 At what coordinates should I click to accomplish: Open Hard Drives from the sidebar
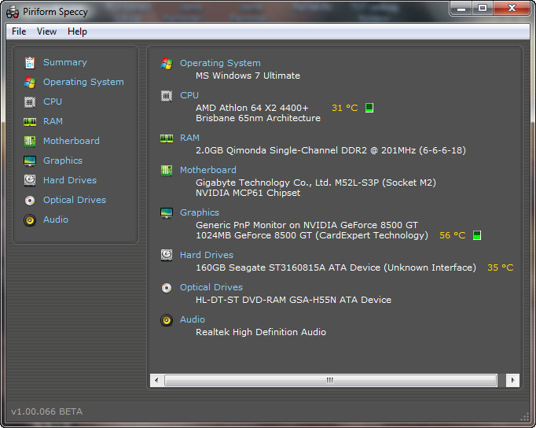point(70,180)
